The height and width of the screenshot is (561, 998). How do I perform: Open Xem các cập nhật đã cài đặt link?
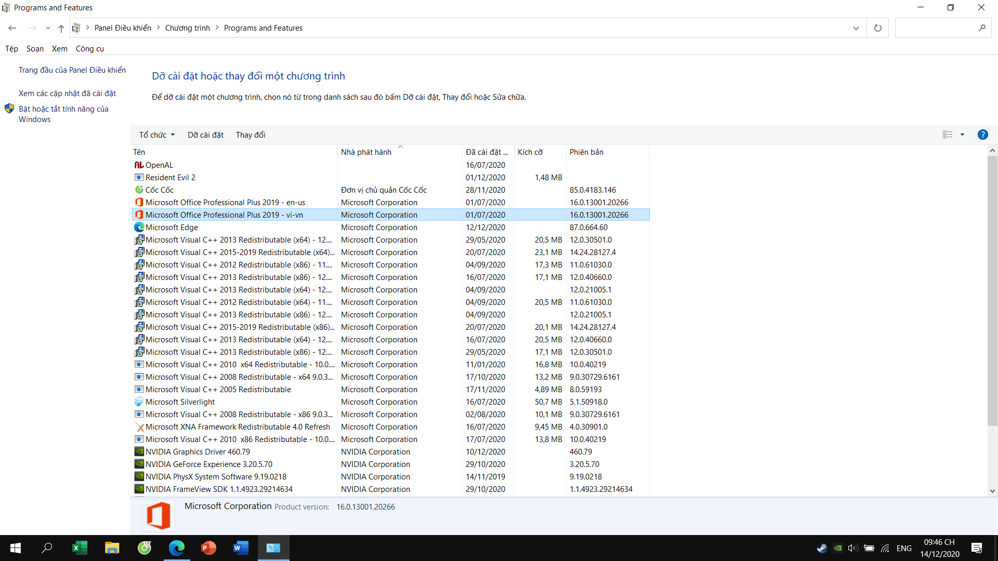[67, 93]
